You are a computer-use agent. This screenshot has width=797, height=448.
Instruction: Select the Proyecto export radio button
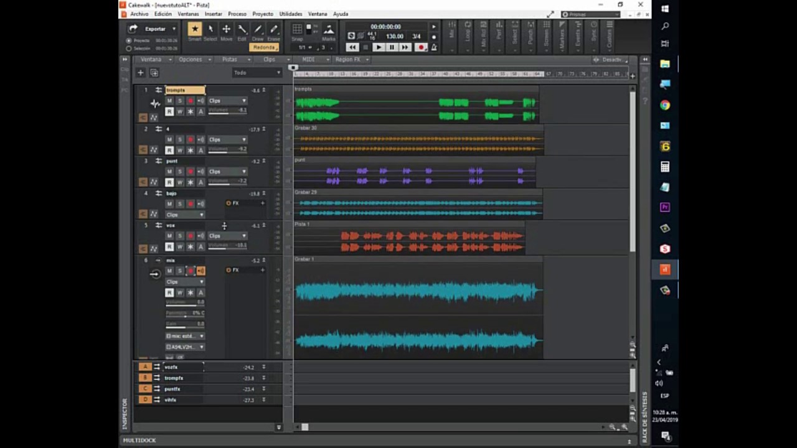[129, 40]
